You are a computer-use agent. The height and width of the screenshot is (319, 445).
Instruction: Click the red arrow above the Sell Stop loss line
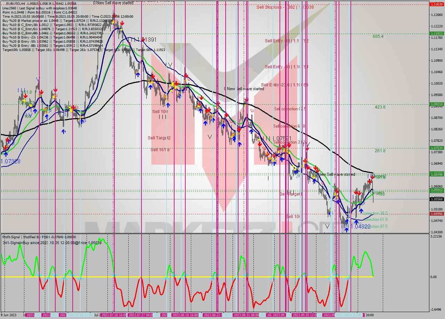point(115,16)
